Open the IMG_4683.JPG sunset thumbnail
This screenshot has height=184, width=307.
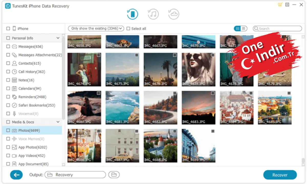click(199, 108)
